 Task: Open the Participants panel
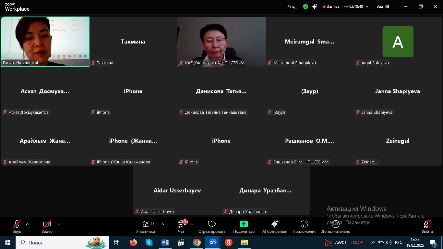(x=145, y=226)
